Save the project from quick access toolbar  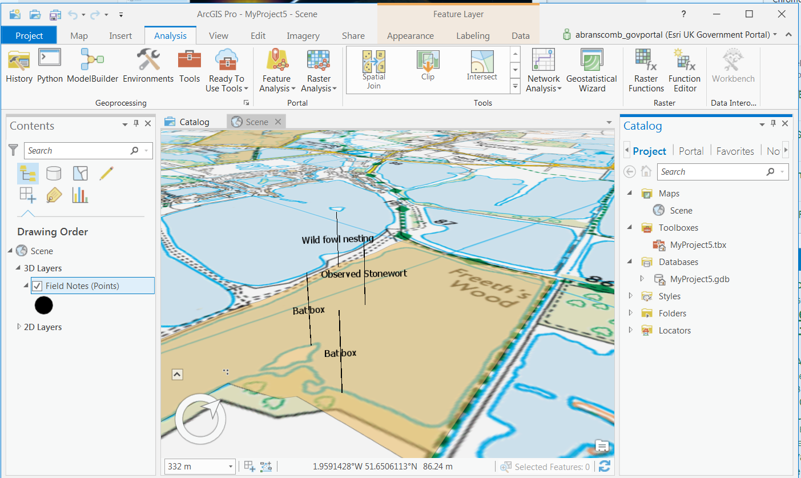coord(55,14)
